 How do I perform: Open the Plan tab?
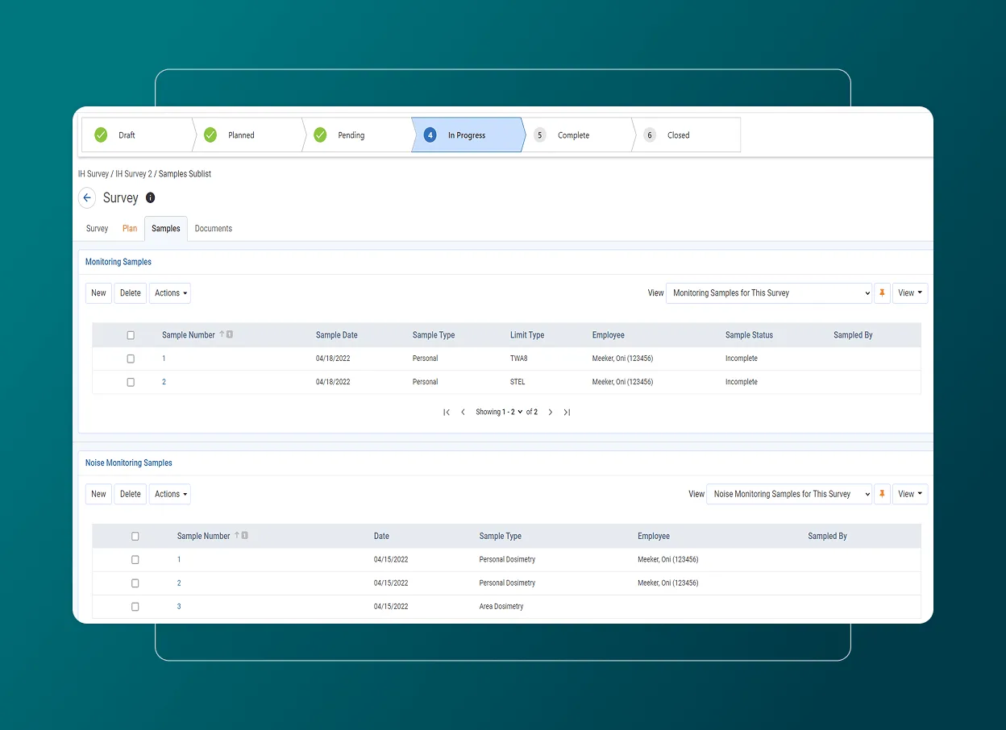[129, 228]
